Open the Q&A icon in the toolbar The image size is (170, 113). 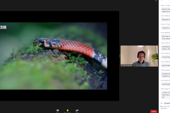(77, 111)
